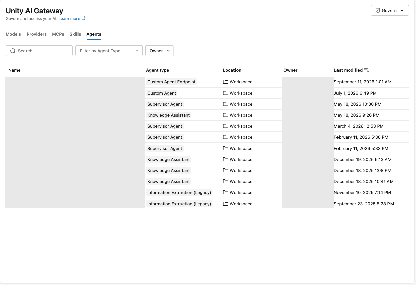Click the Custom Agent Endpoint tag

click(171, 82)
